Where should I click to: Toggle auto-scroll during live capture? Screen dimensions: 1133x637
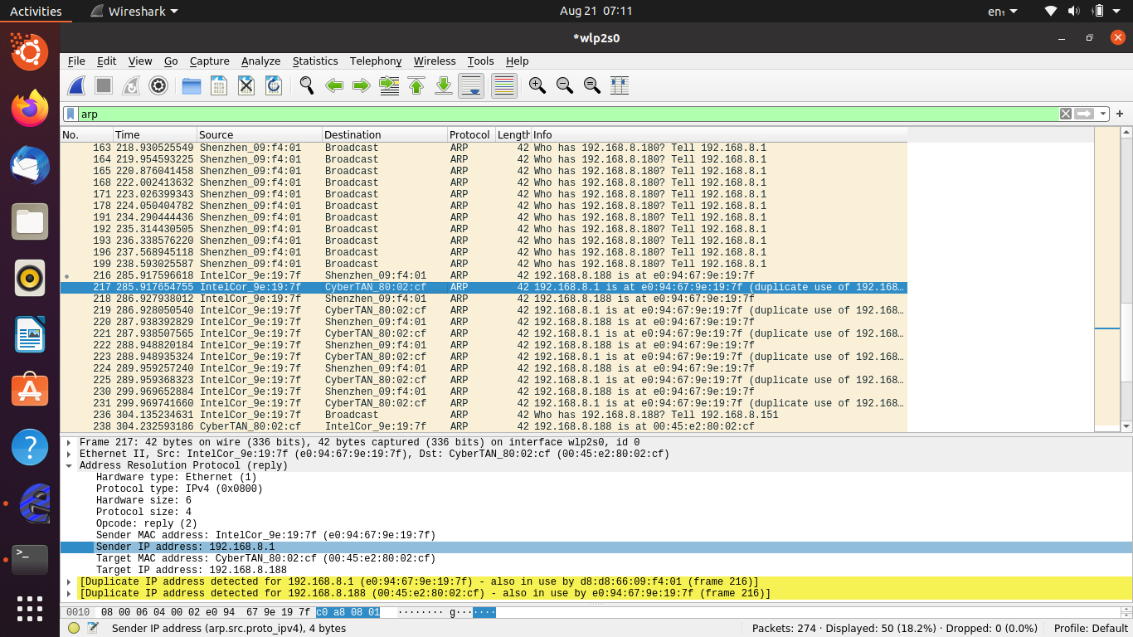(471, 85)
